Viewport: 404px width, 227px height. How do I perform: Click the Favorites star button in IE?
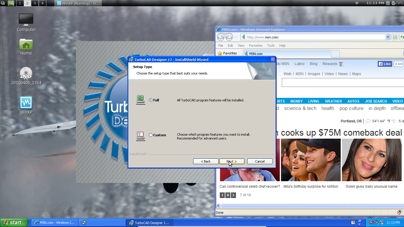(x=227, y=53)
